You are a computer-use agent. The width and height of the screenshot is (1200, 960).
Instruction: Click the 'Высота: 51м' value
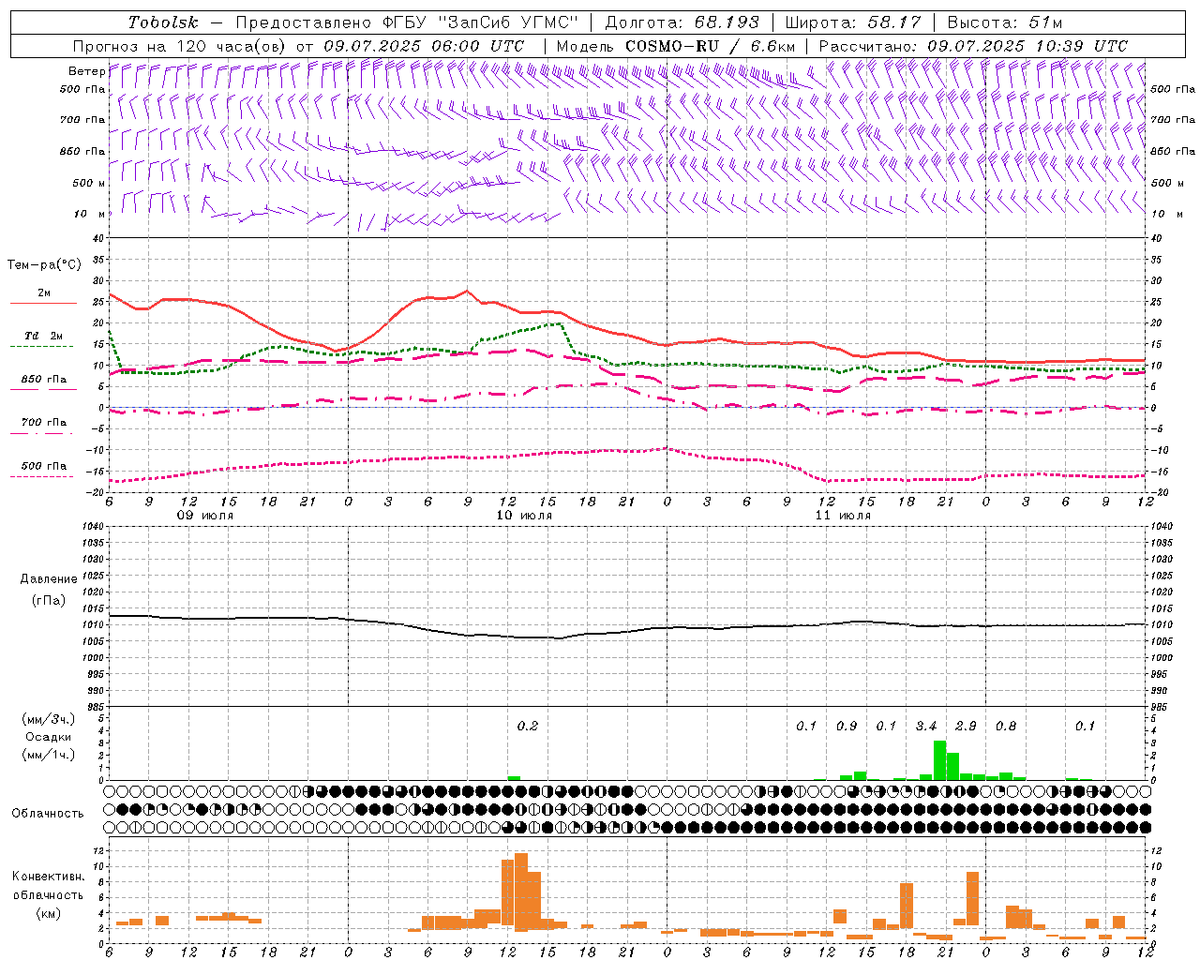point(1004,22)
